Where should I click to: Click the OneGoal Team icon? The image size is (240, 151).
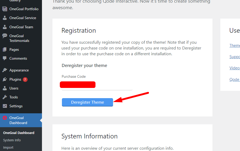5,27
